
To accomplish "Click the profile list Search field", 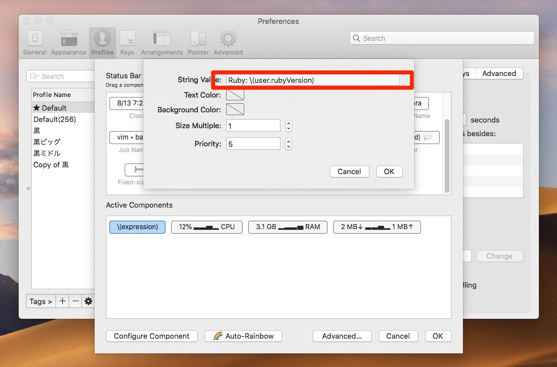I will click(61, 76).
